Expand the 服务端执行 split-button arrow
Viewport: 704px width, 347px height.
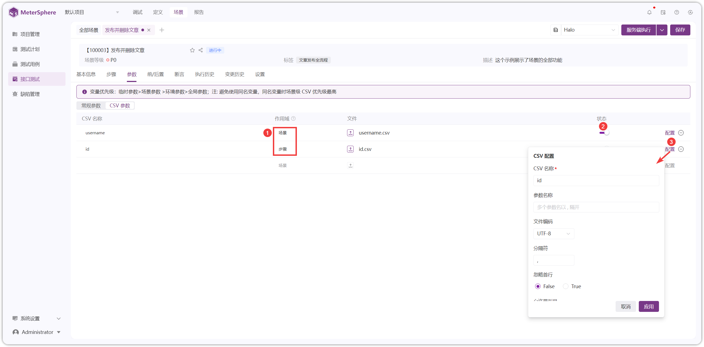click(x=662, y=30)
